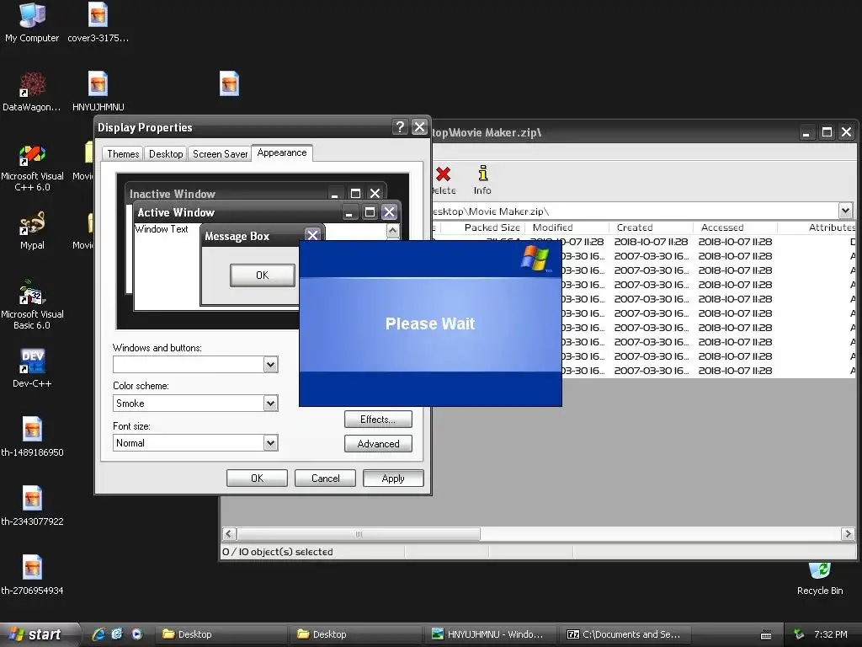The width and height of the screenshot is (862, 647).
Task: Switch to the Desktop tab in Display Properties
Action: pos(166,154)
